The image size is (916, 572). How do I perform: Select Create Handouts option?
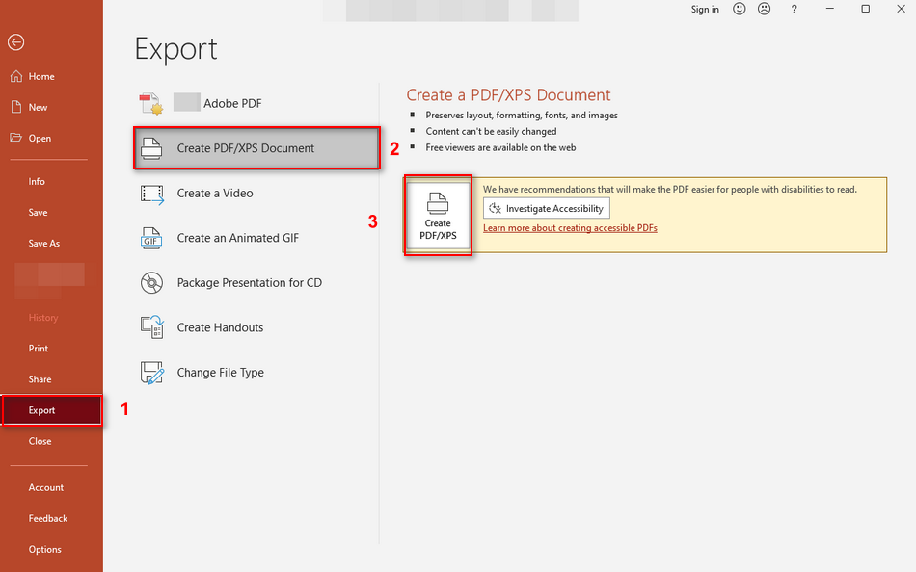tap(220, 327)
